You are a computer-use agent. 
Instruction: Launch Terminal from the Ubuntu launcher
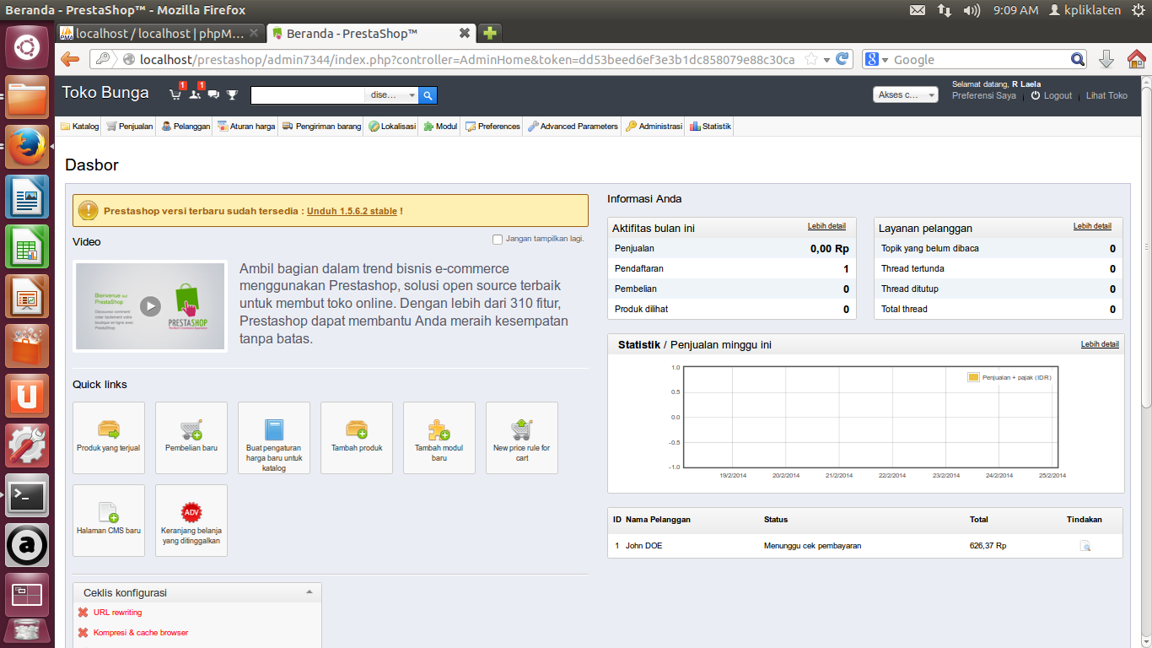point(27,496)
